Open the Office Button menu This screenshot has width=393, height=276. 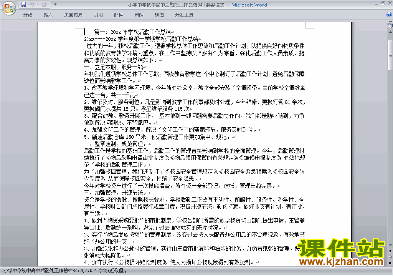pyautogui.click(x=9, y=8)
